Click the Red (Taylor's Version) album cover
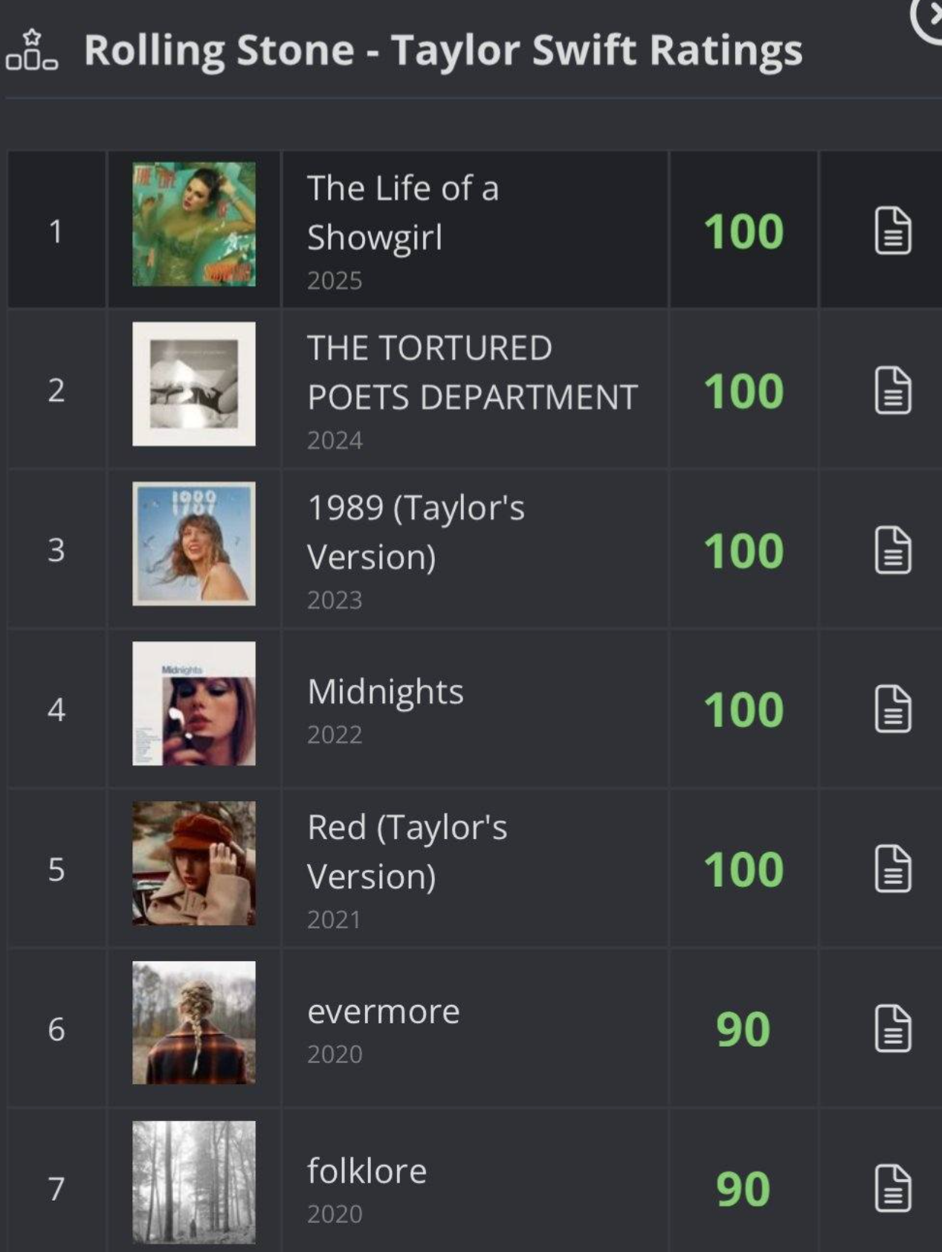Screen dimensions: 942x1252 [x=194, y=863]
